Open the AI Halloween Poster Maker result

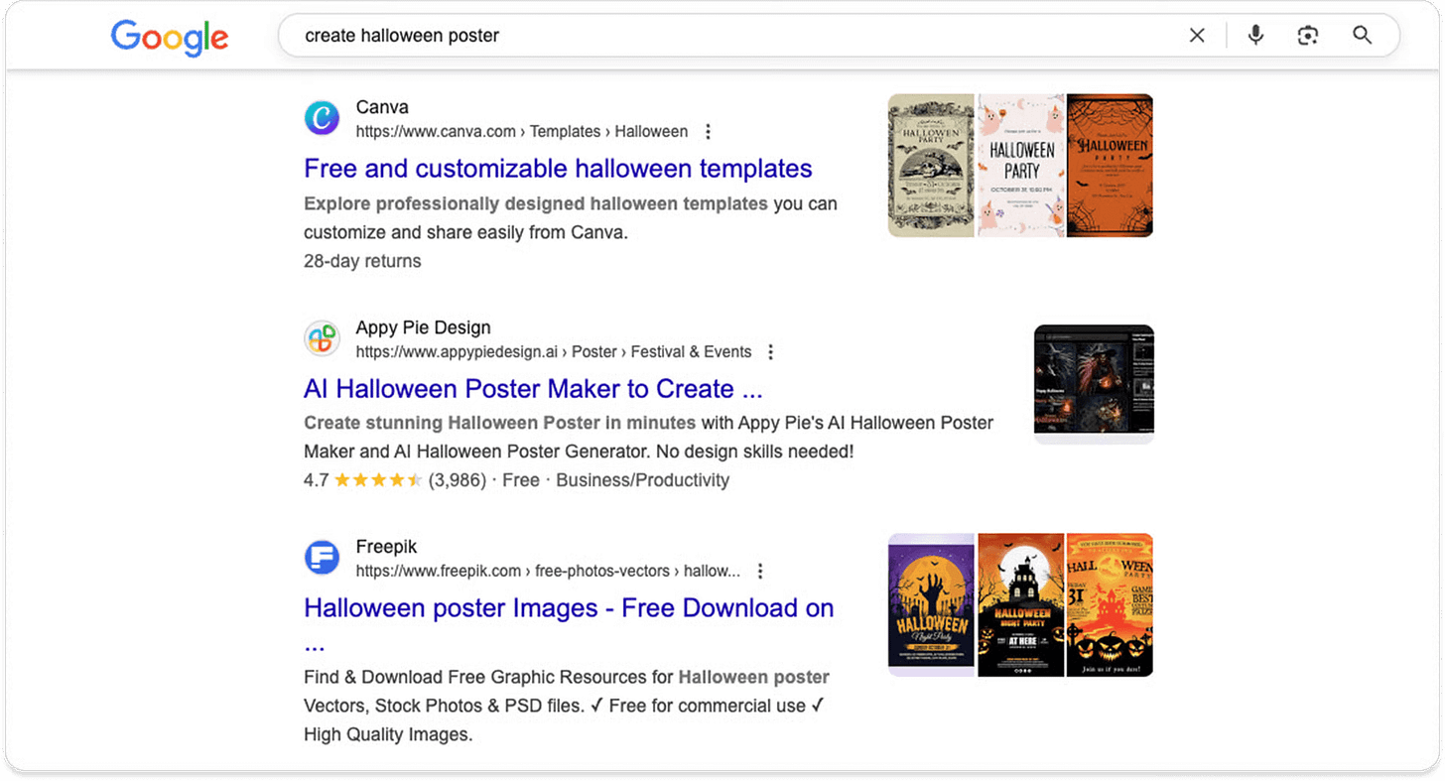pos(533,388)
